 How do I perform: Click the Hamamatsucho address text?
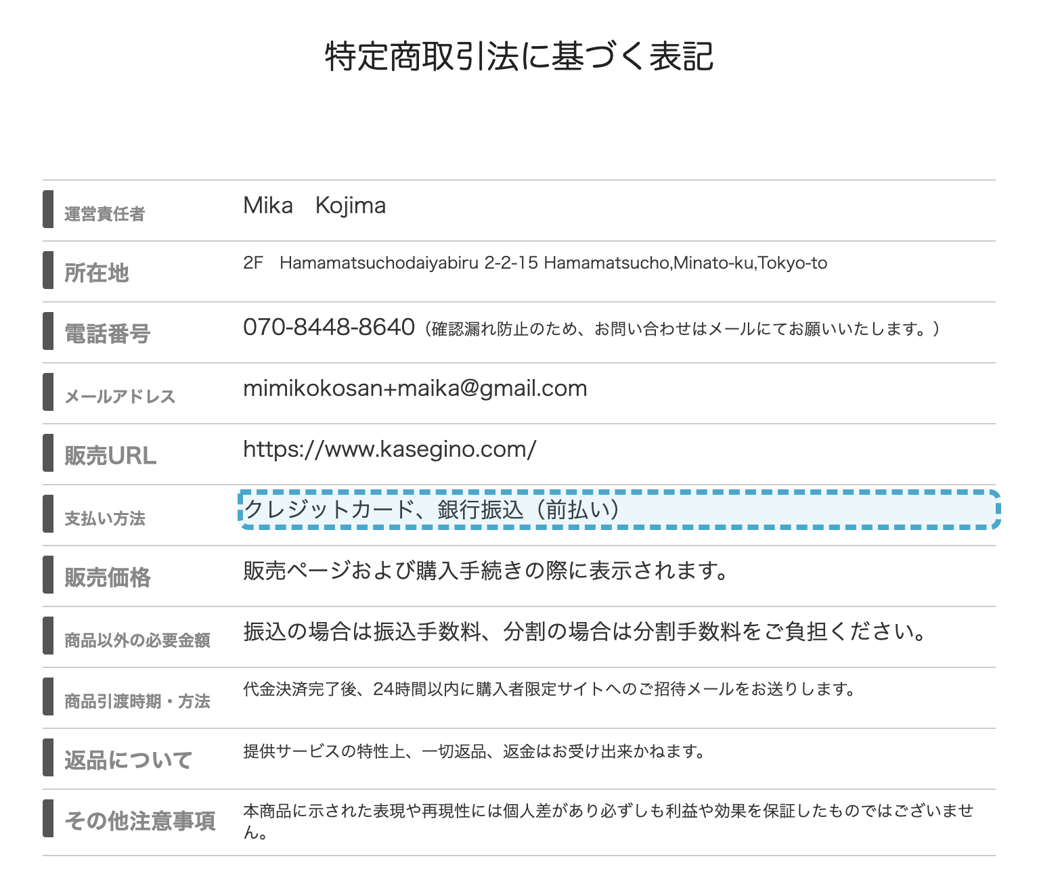pos(535,263)
